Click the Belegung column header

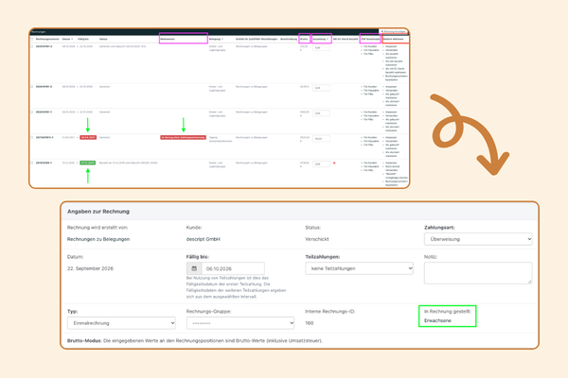pos(215,39)
